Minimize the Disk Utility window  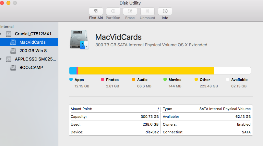click(x=8, y=3)
